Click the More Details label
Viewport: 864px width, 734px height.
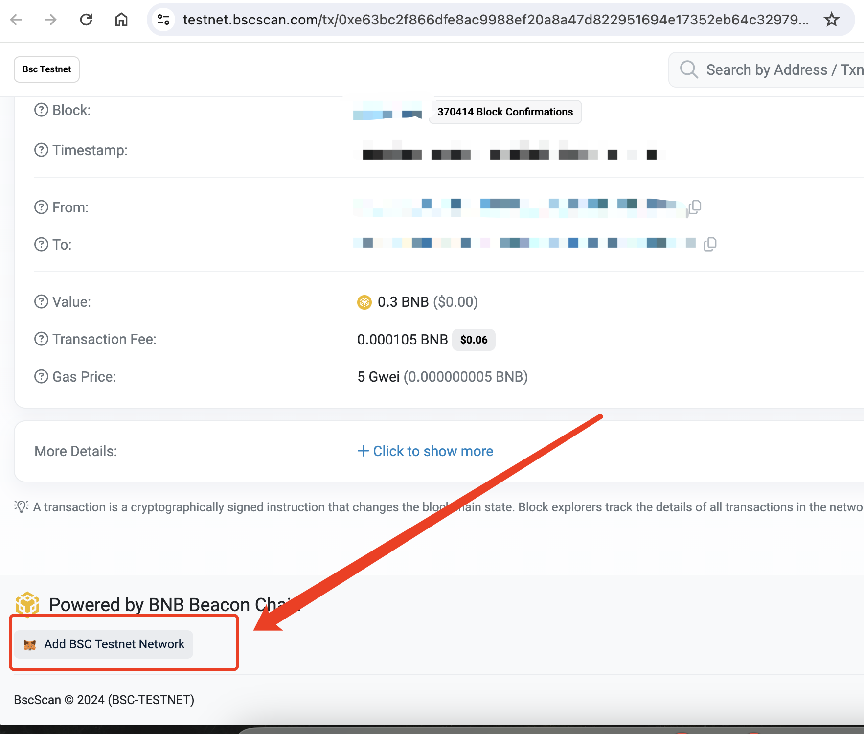(76, 451)
